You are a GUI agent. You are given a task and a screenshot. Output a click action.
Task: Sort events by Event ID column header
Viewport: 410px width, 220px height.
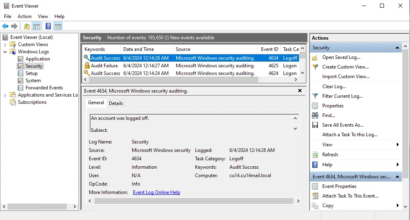coord(269,49)
